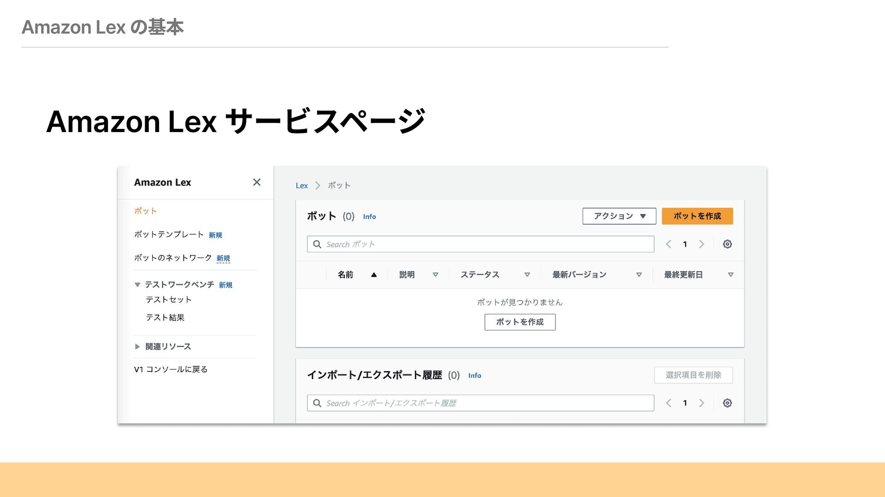
Task: Open テストセット in sidebar
Action: pyautogui.click(x=169, y=300)
